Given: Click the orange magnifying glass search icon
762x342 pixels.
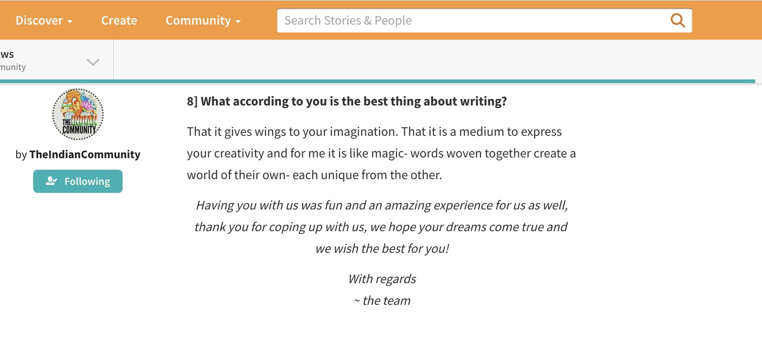Looking at the screenshot, I should pos(677,20).
